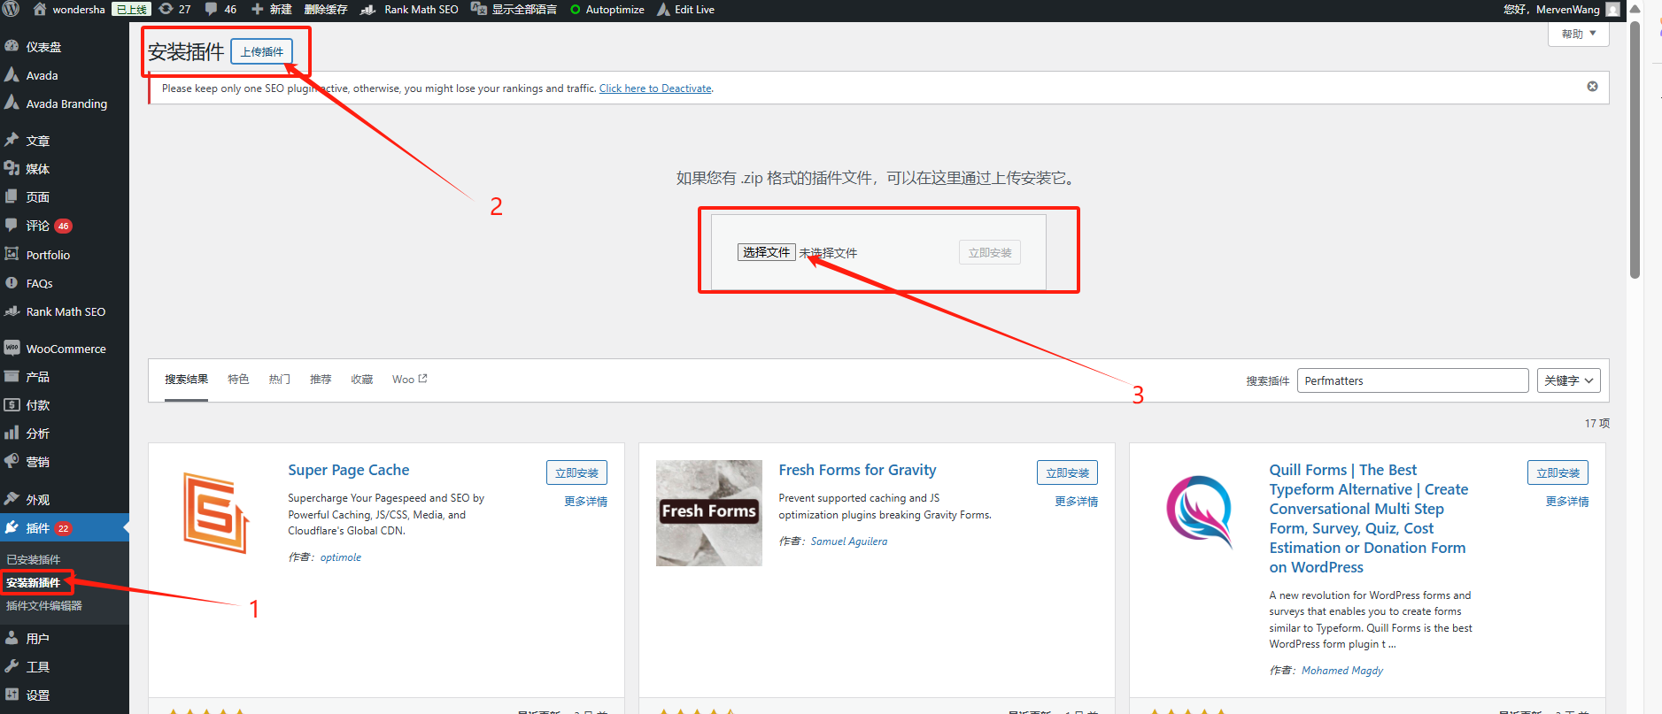Click the Super Page Cache plugin logo

[x=216, y=513]
